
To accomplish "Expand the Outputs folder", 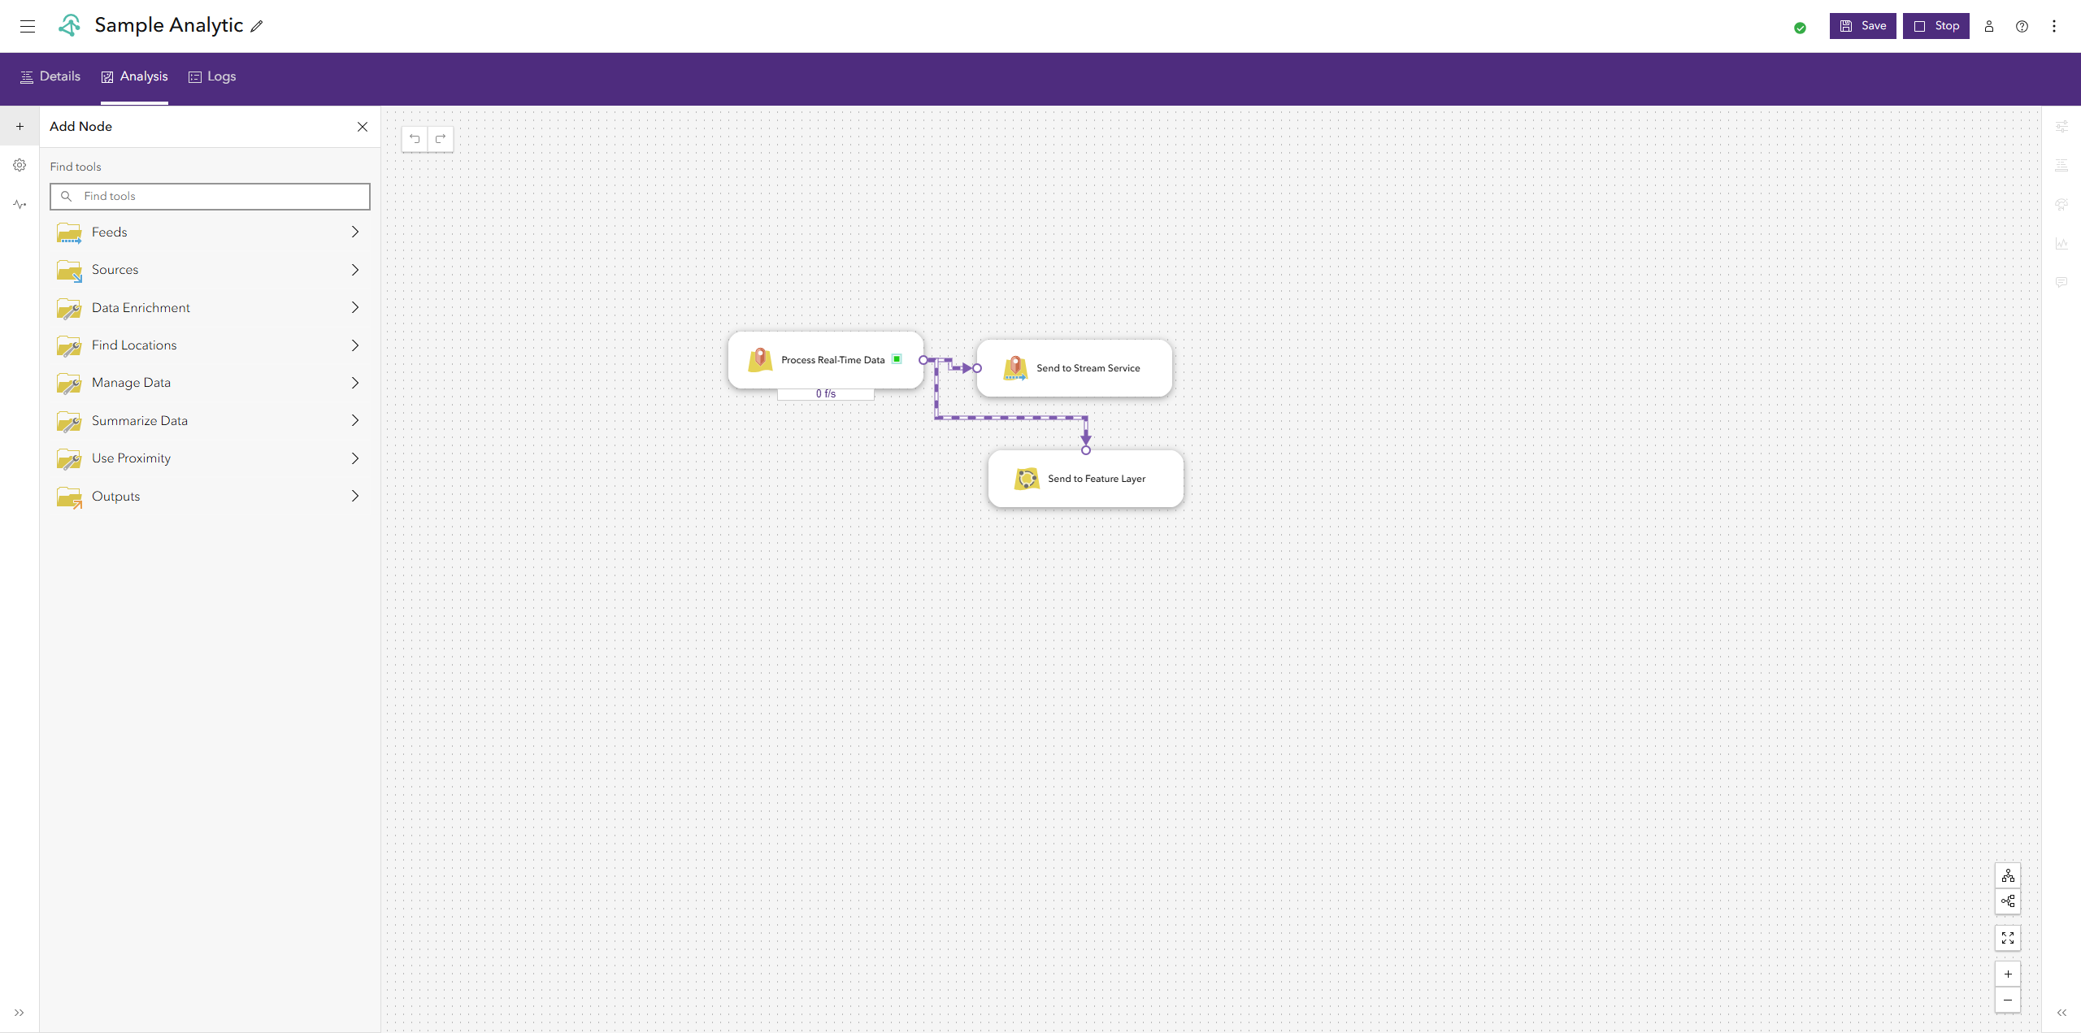I will pos(354,496).
